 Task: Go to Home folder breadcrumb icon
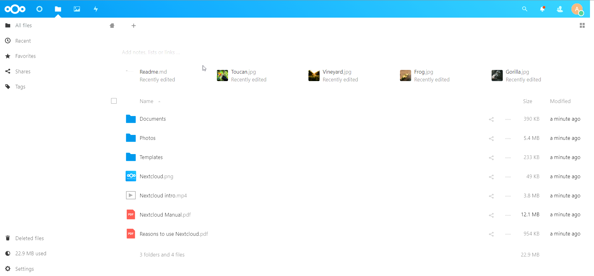112,26
